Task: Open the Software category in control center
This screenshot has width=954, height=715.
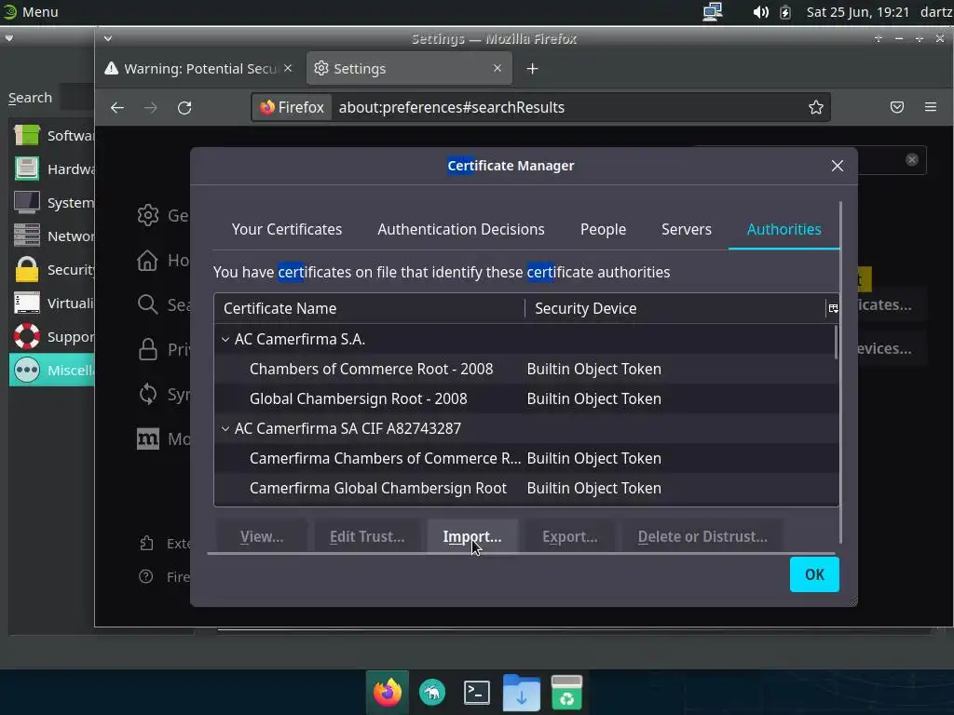Action: (x=52, y=136)
